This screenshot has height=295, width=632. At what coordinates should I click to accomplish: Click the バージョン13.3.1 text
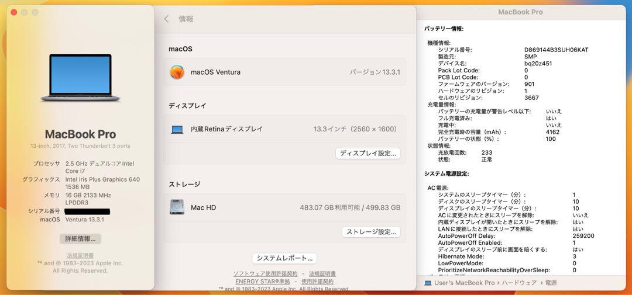click(x=375, y=72)
